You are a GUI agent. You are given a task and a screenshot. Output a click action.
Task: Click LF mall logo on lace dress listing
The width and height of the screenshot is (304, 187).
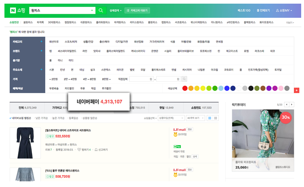(179, 170)
